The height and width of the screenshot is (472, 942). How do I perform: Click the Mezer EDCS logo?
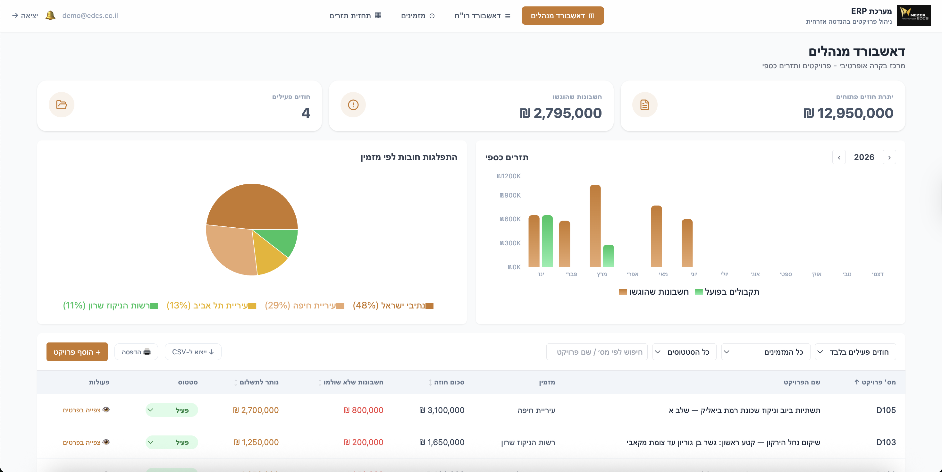(x=913, y=15)
